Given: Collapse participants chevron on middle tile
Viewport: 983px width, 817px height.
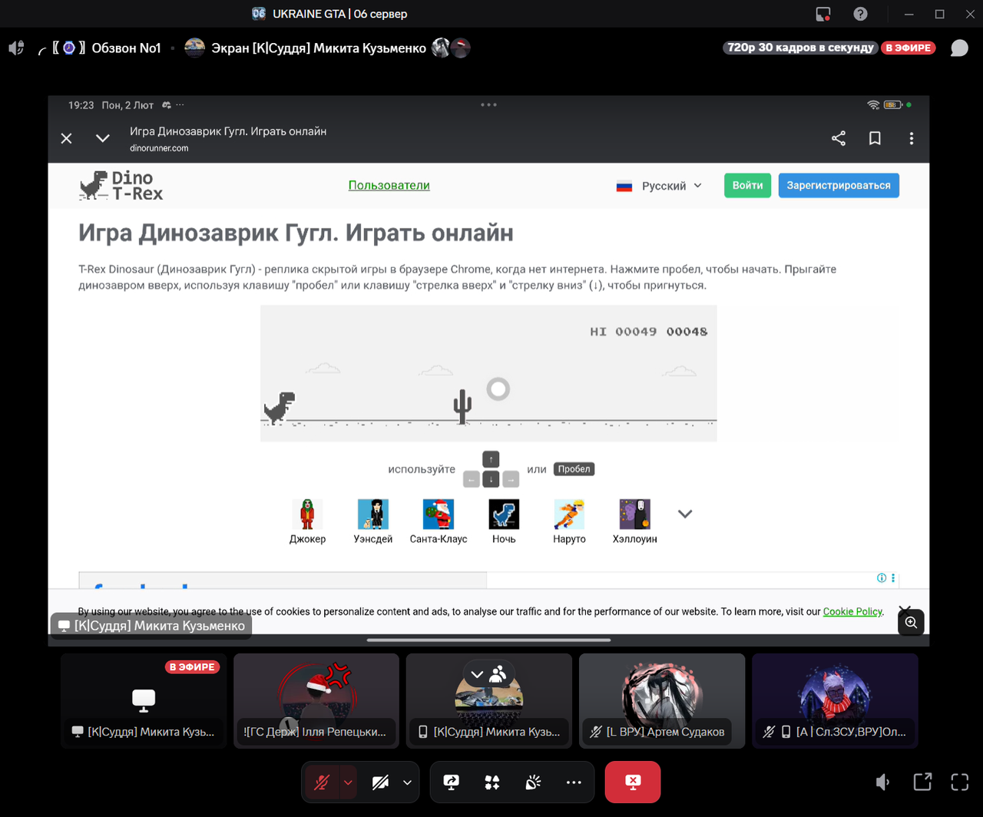Looking at the screenshot, I should [x=477, y=674].
